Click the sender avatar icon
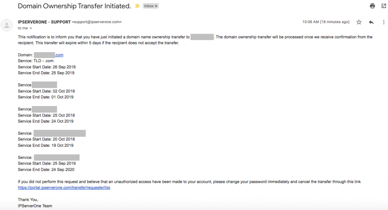 click(7, 25)
